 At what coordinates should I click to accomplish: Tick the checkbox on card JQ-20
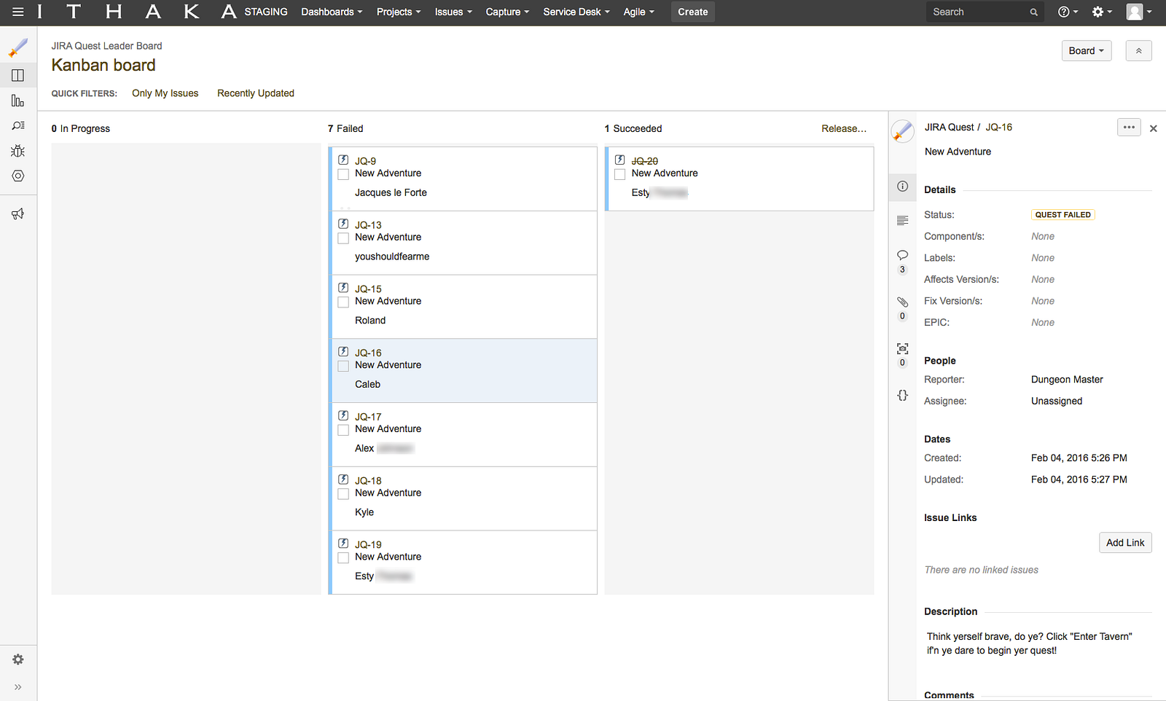coord(620,175)
